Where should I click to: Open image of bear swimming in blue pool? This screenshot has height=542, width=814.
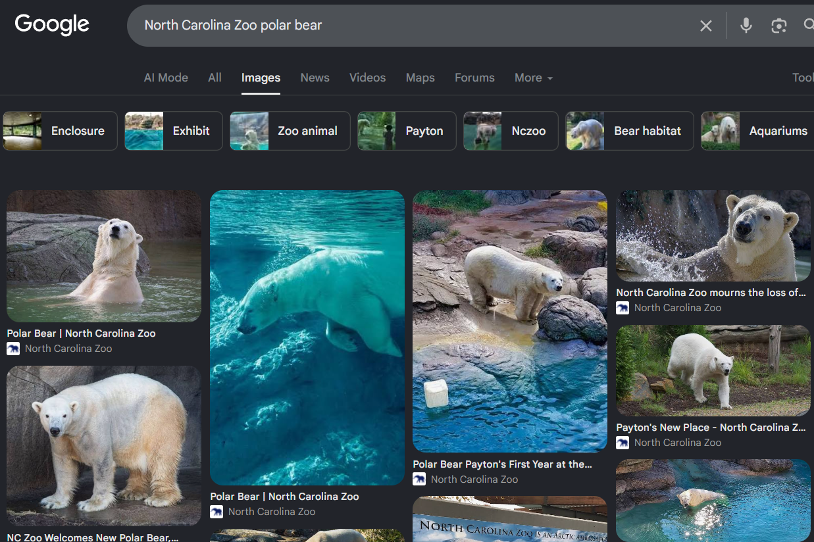click(x=713, y=501)
